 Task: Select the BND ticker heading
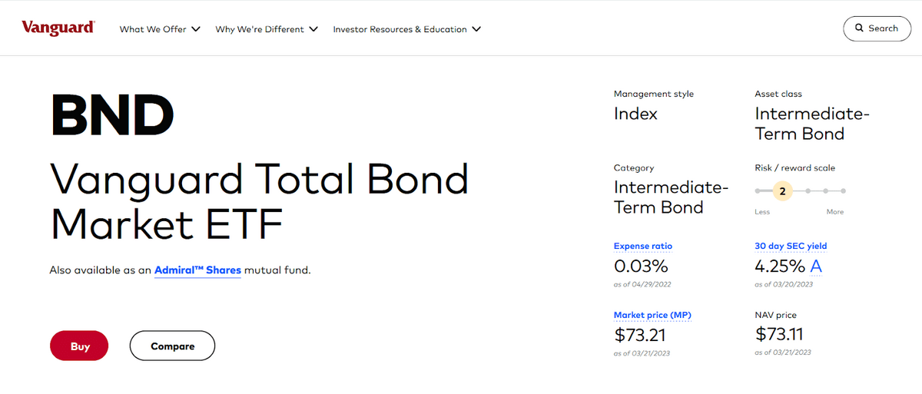coord(112,115)
